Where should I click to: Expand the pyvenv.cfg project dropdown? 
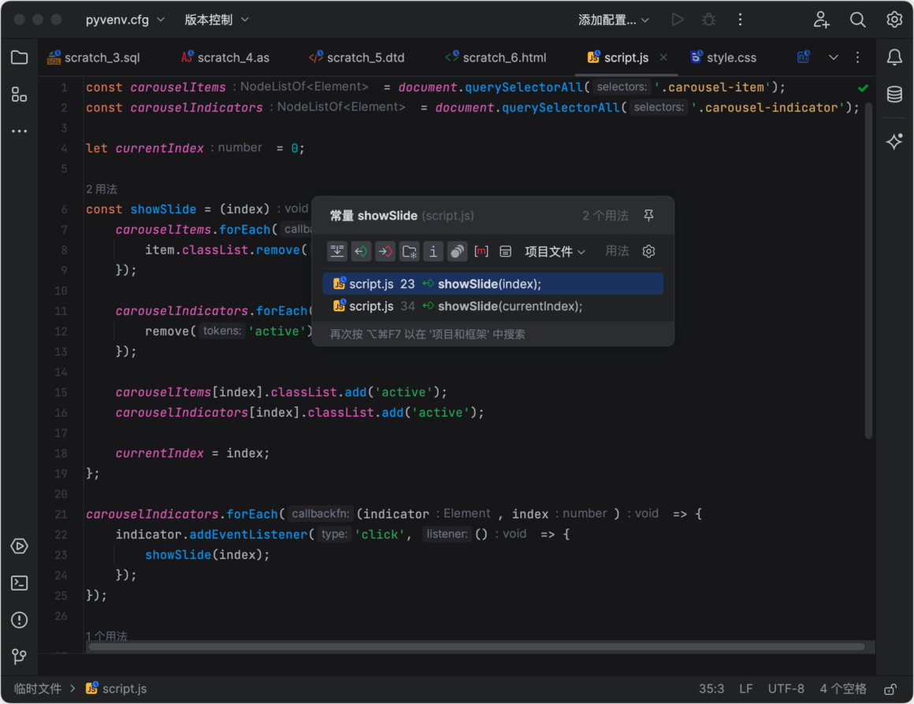(124, 20)
